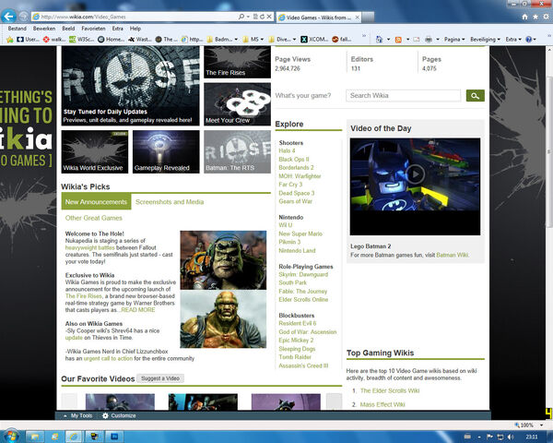Open the XCOM favorites bar bookmark
The height and width of the screenshot is (443, 553).
pyautogui.click(x=314, y=39)
